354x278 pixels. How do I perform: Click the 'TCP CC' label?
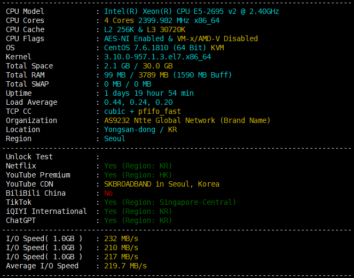19,111
